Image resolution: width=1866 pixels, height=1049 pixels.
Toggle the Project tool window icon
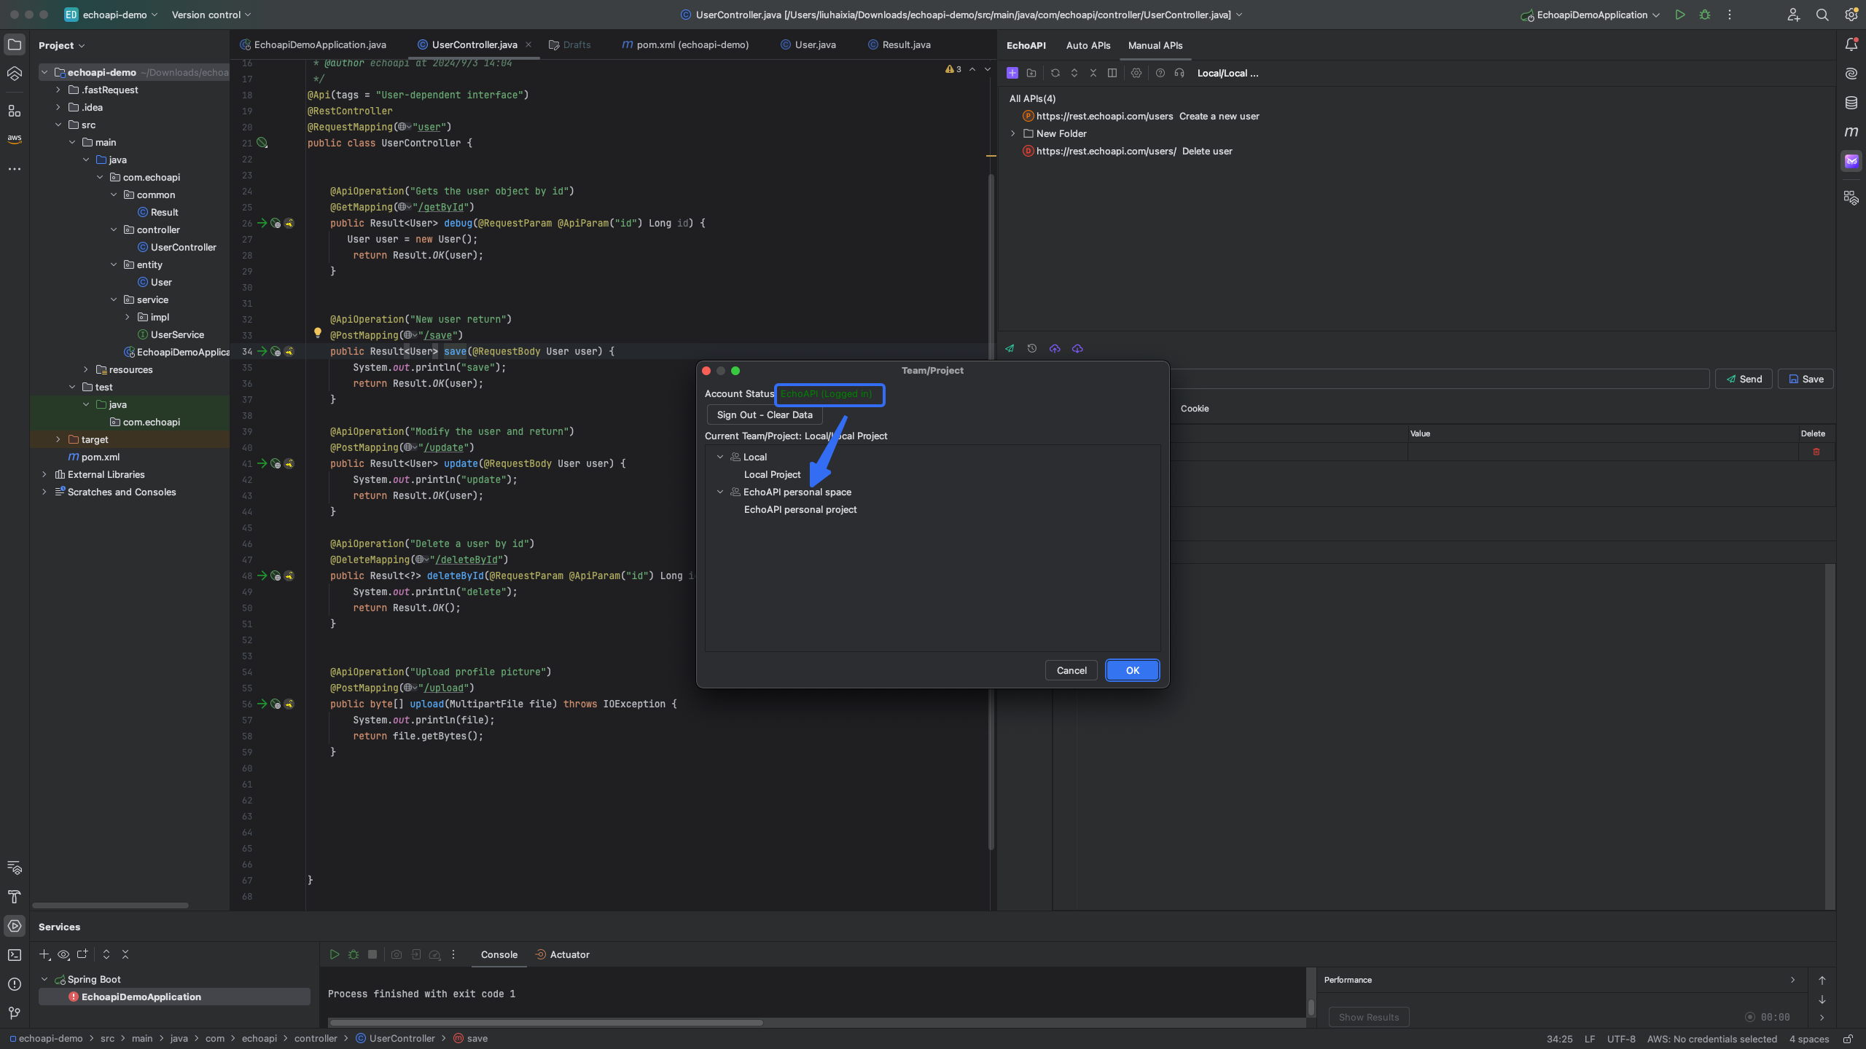click(x=15, y=44)
